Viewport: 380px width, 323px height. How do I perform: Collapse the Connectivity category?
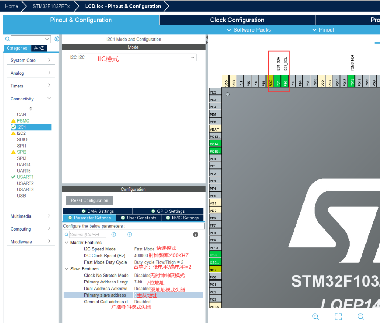(31, 99)
